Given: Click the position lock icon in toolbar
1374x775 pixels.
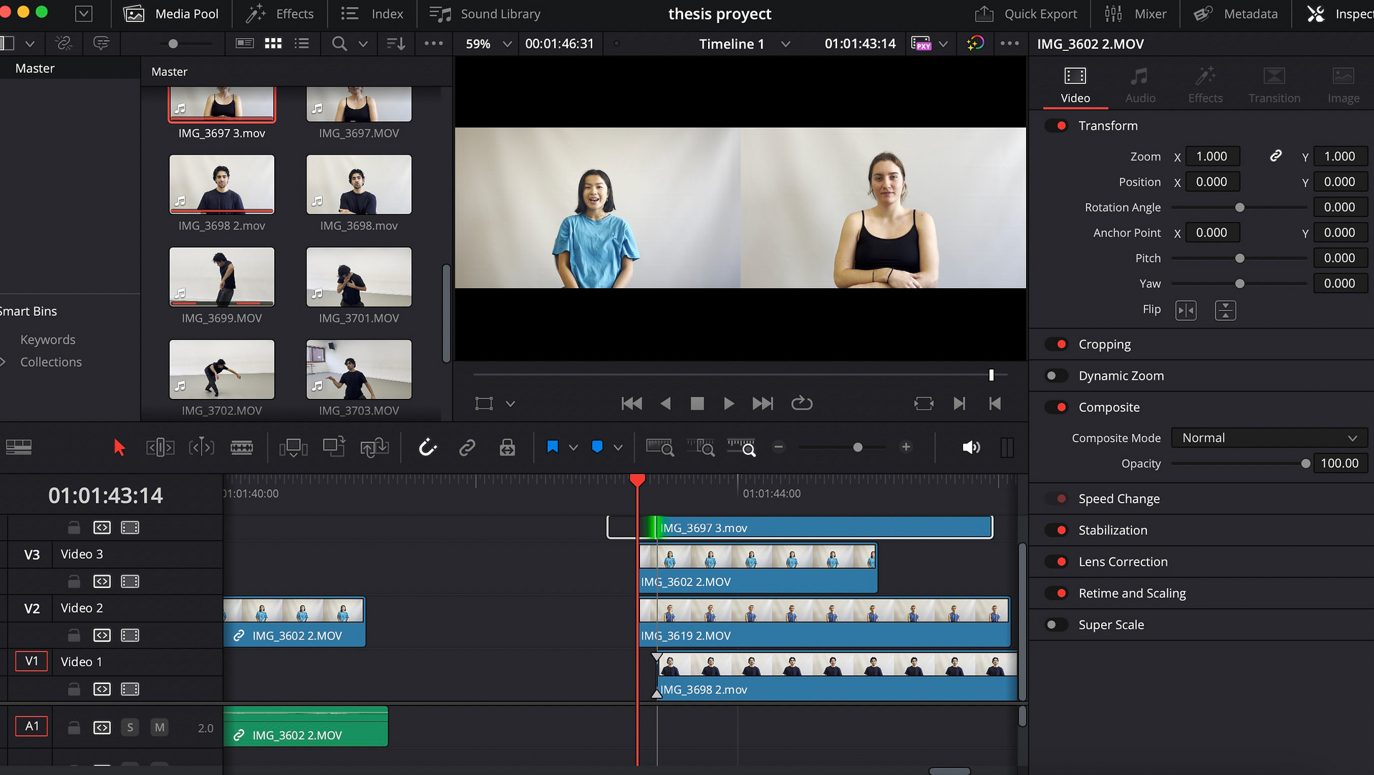Looking at the screenshot, I should point(507,448).
